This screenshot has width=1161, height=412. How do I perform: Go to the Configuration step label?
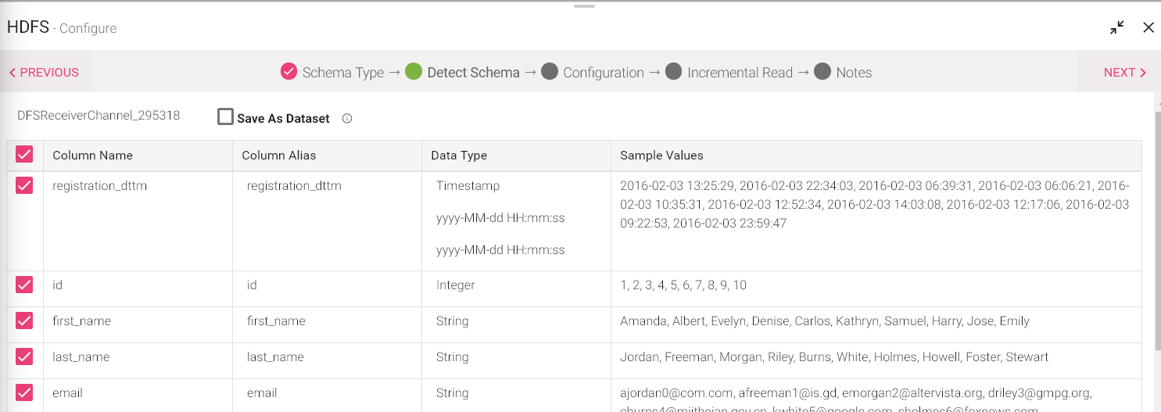tap(603, 73)
